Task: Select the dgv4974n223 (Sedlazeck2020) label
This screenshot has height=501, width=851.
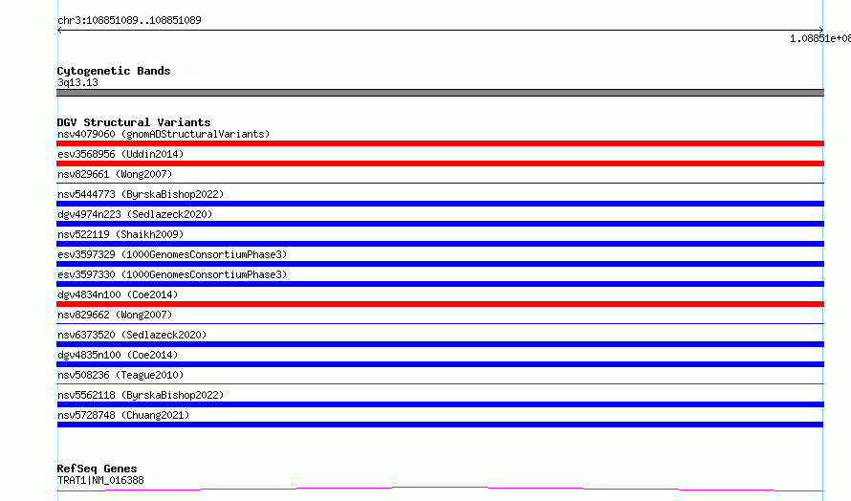Action: tap(135, 214)
